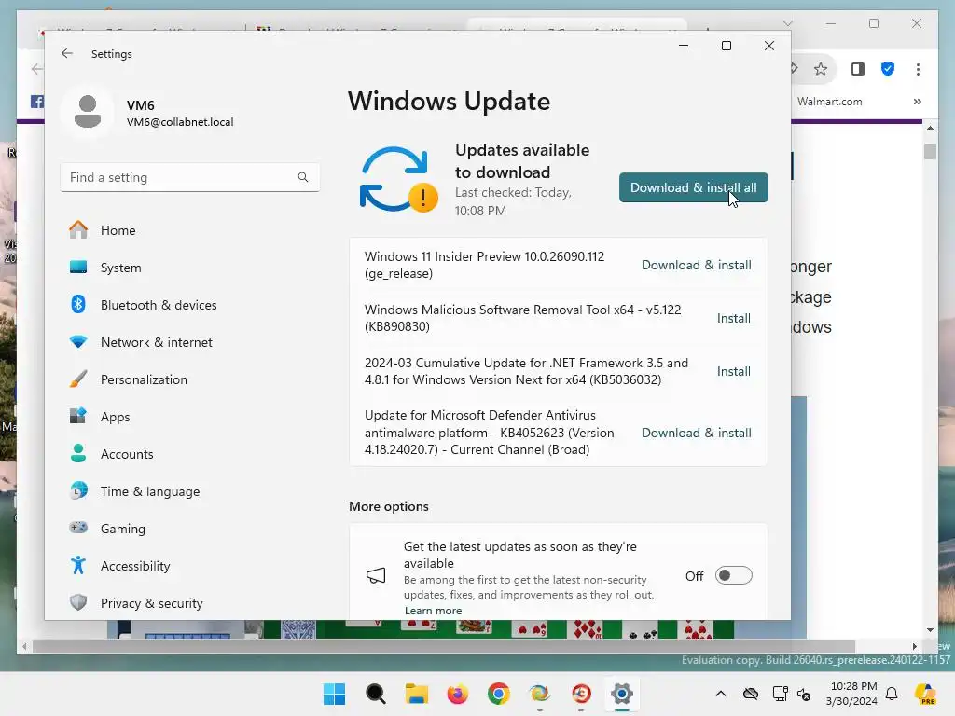This screenshot has height=716, width=955.
Task: Click the Find a setting search field
Action: click(x=190, y=177)
